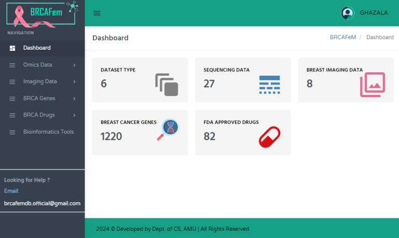The width and height of the screenshot is (399, 238).
Task: Expand the BRCA Drugs chevron
Action: click(x=74, y=115)
